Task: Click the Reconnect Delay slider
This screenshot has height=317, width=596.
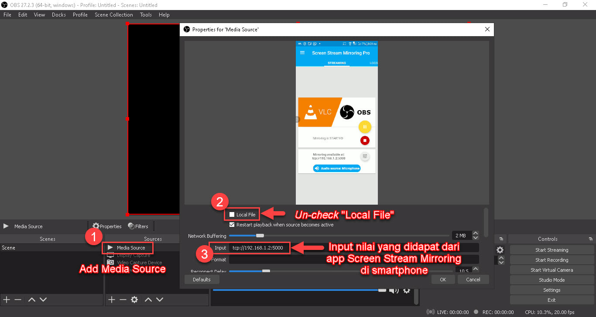Action: point(341,271)
